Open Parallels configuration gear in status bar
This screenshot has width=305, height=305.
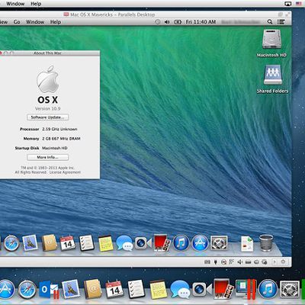click(283, 262)
